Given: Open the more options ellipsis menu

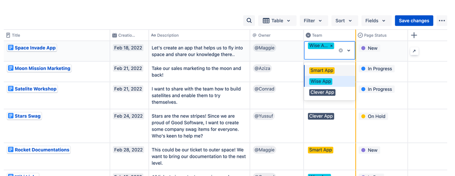Looking at the screenshot, I should [x=442, y=20].
